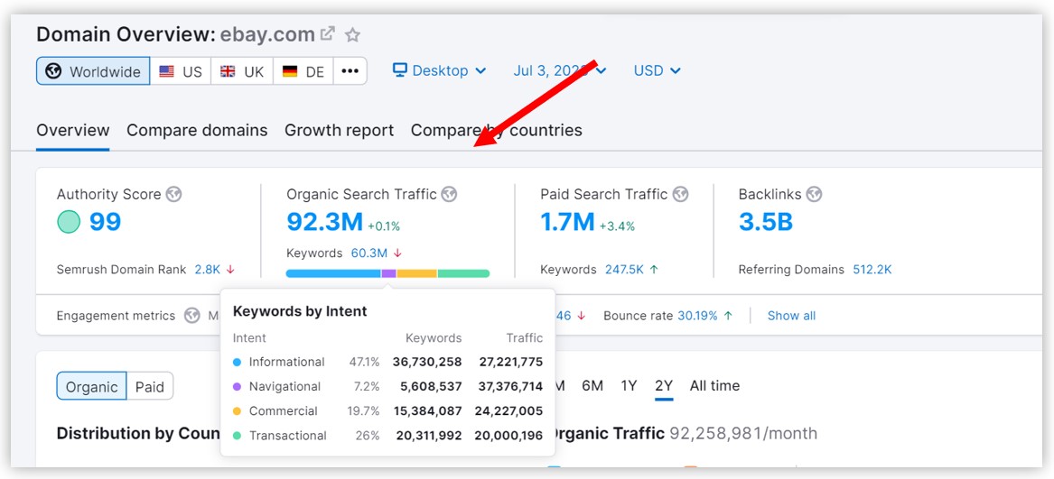Open Semrush Domain Rank 2.8K link

click(x=208, y=270)
